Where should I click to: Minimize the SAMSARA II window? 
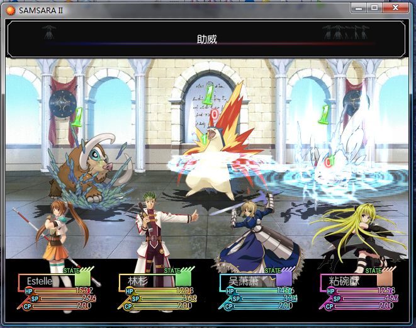[359, 8]
